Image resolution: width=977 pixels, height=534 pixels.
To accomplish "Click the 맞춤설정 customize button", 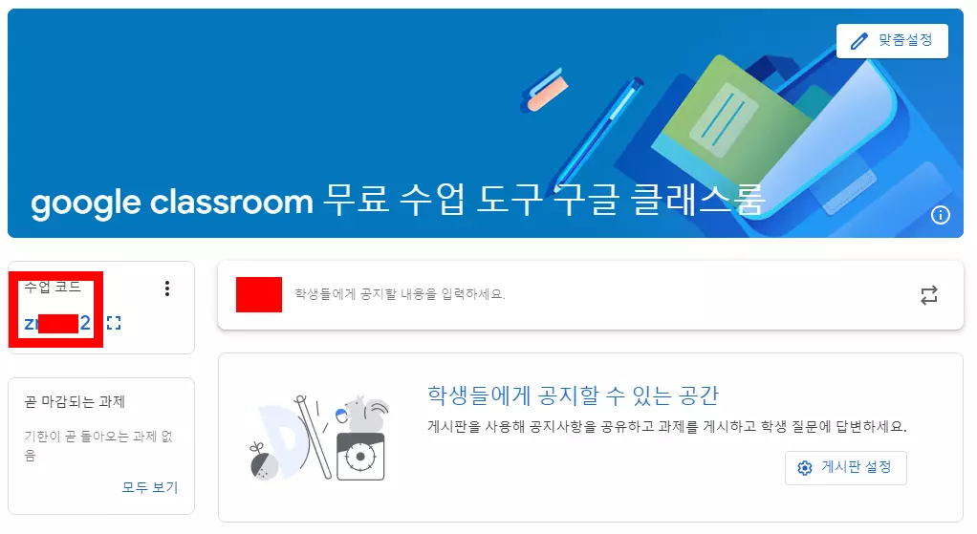I will [892, 41].
